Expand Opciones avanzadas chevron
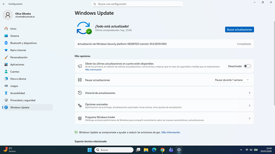 pos(249,105)
